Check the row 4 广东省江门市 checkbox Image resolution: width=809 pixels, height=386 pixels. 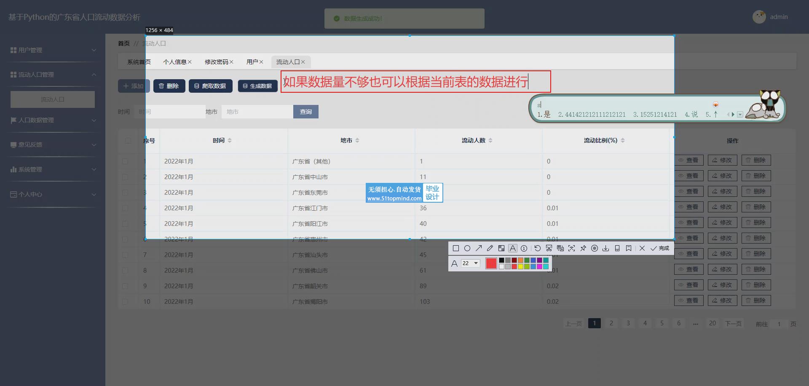tap(125, 208)
